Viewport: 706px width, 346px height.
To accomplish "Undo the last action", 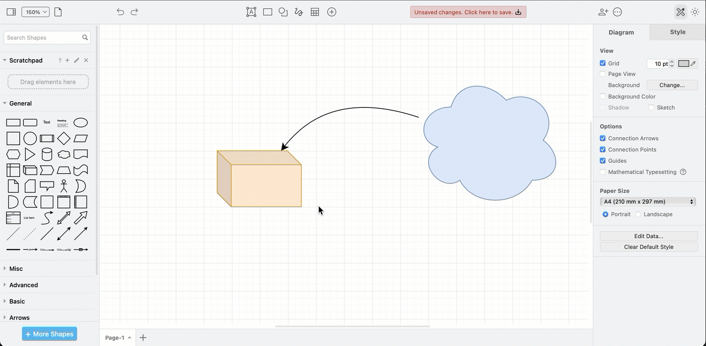I will 120,12.
